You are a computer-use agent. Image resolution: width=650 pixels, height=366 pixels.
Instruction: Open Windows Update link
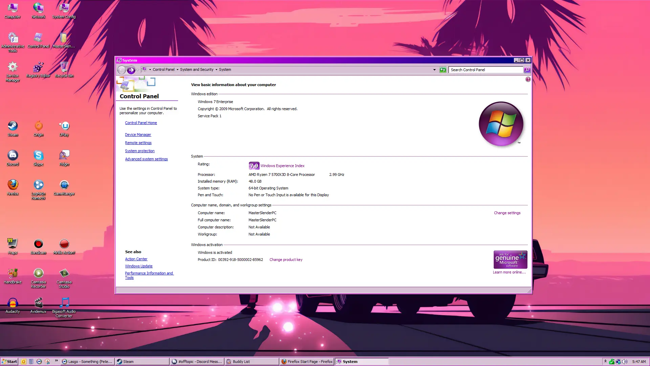(x=139, y=266)
